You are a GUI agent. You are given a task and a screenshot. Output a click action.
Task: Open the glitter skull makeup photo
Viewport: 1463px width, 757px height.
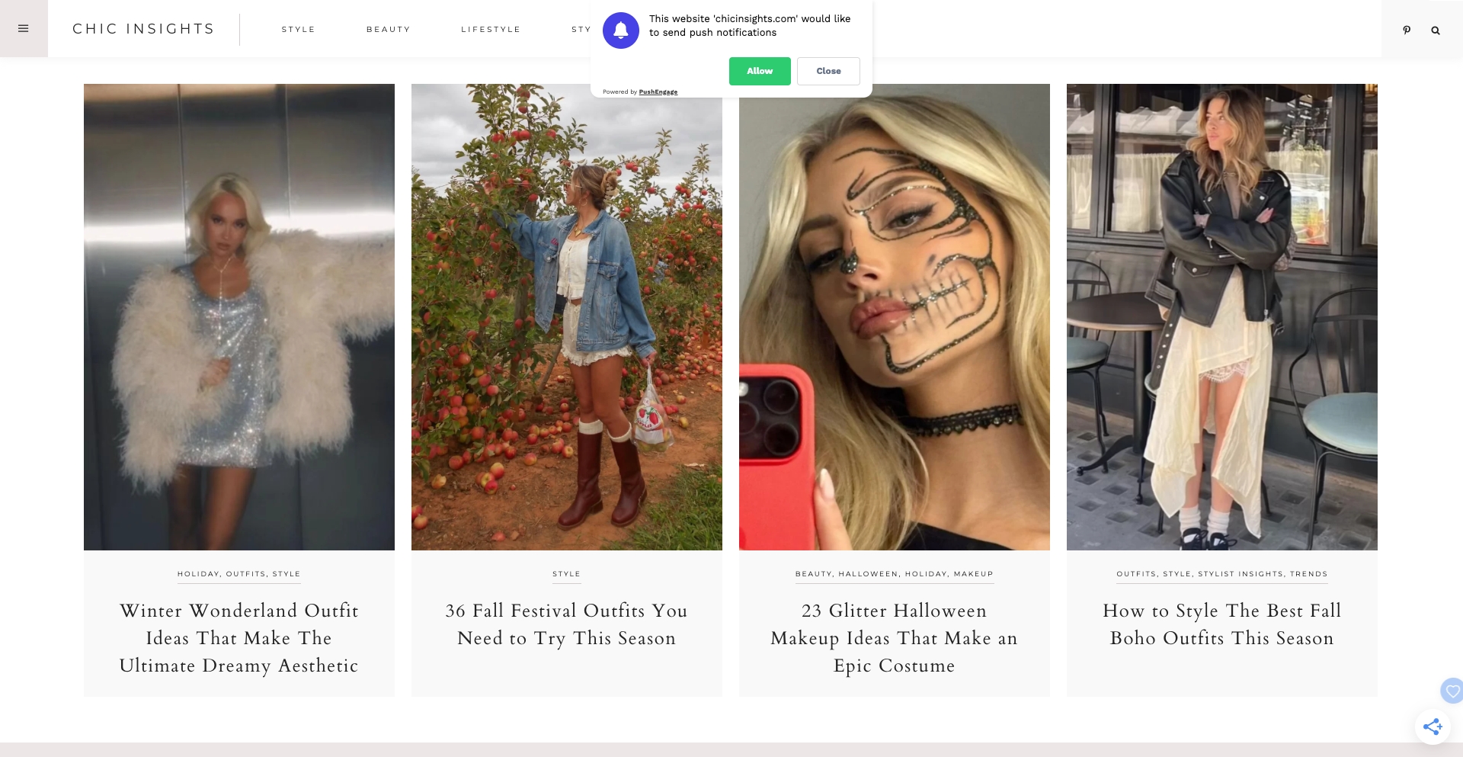(x=895, y=317)
